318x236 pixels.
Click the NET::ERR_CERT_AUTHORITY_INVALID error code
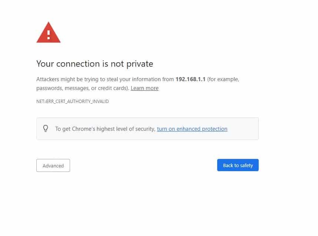73,101
